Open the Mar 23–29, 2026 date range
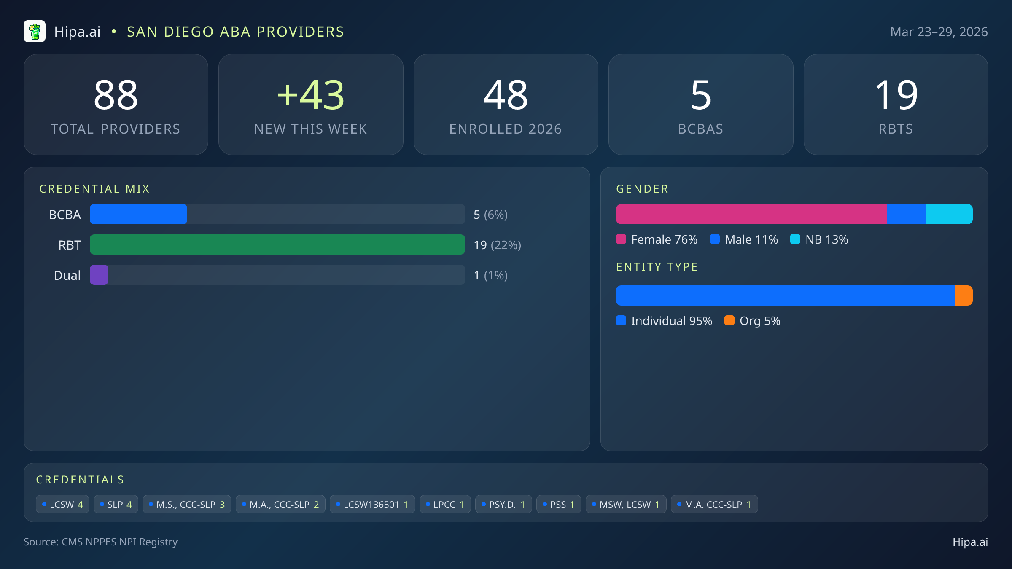Viewport: 1012px width, 569px height. click(x=939, y=31)
